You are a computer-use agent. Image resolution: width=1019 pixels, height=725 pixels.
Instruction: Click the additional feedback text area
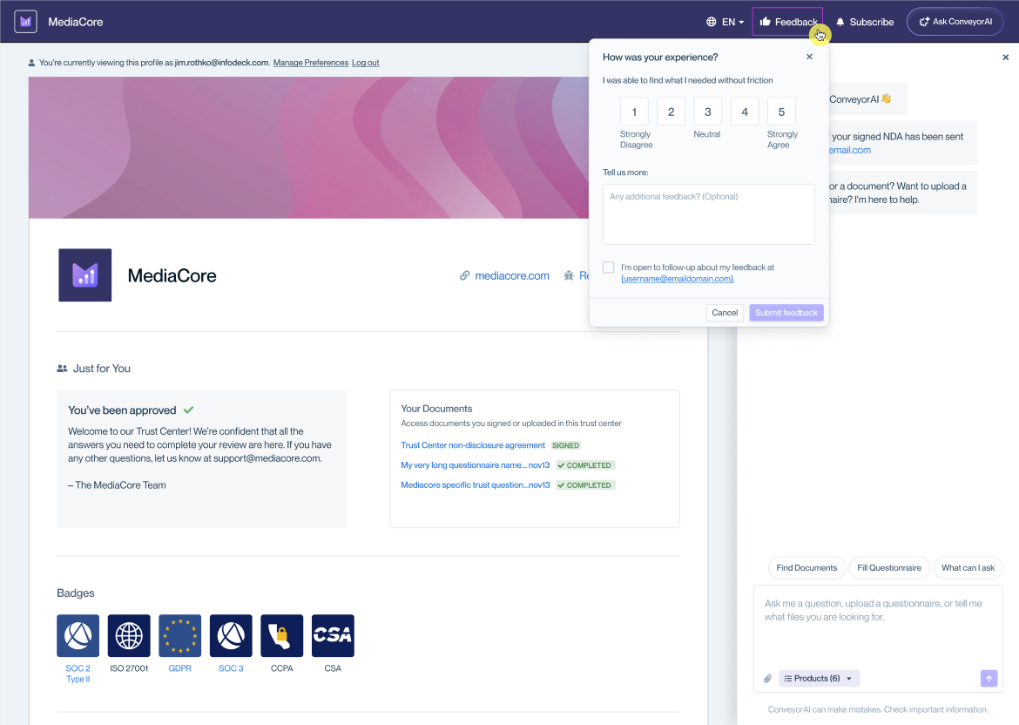708,213
